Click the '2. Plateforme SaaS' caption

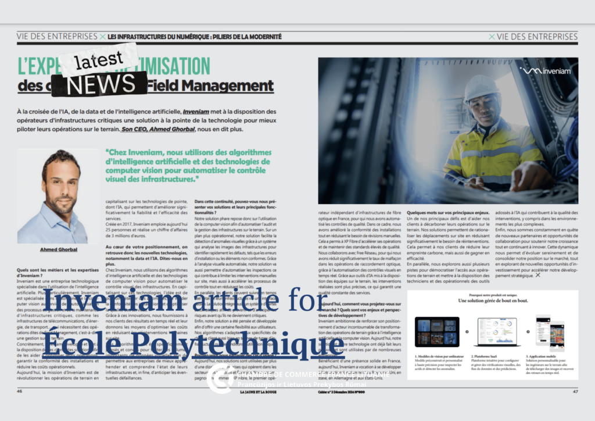(x=484, y=356)
